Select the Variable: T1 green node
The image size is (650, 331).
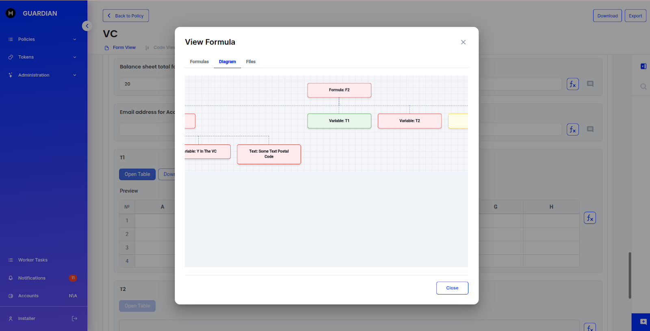[x=339, y=121]
